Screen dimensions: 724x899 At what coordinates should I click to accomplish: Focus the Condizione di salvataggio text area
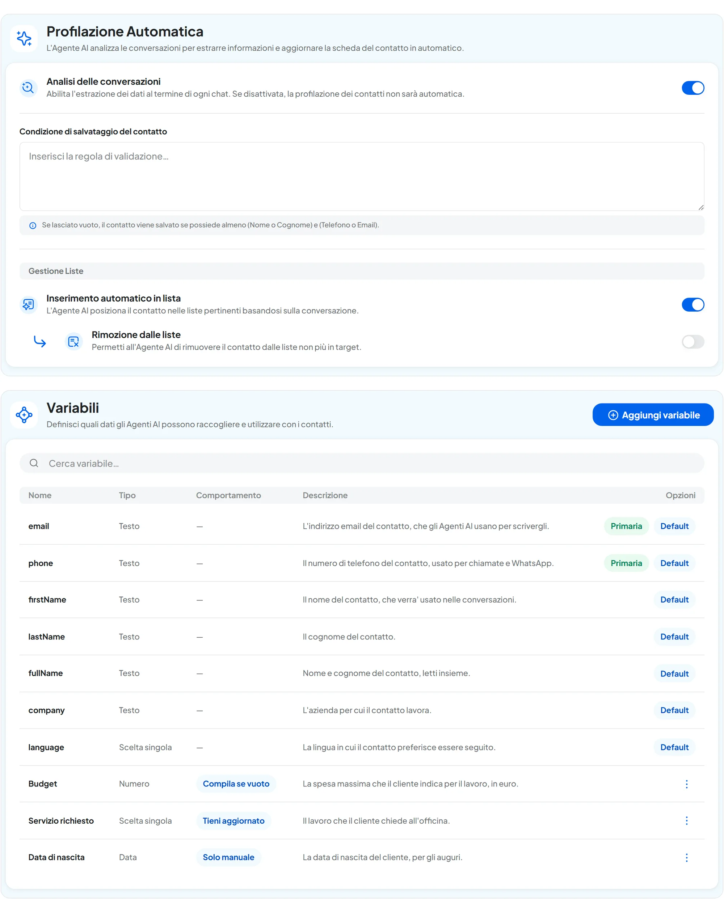point(362,176)
